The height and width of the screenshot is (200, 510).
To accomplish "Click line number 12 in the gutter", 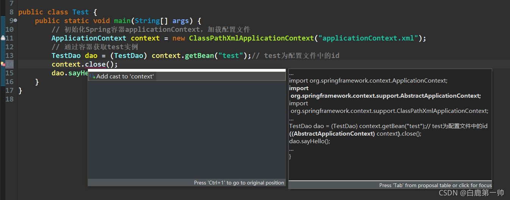I will (x=9, y=47).
